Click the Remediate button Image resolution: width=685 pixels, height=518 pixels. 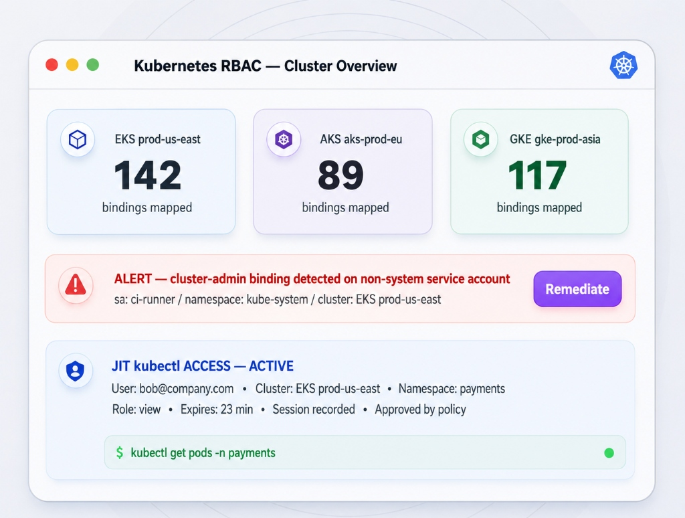click(577, 289)
